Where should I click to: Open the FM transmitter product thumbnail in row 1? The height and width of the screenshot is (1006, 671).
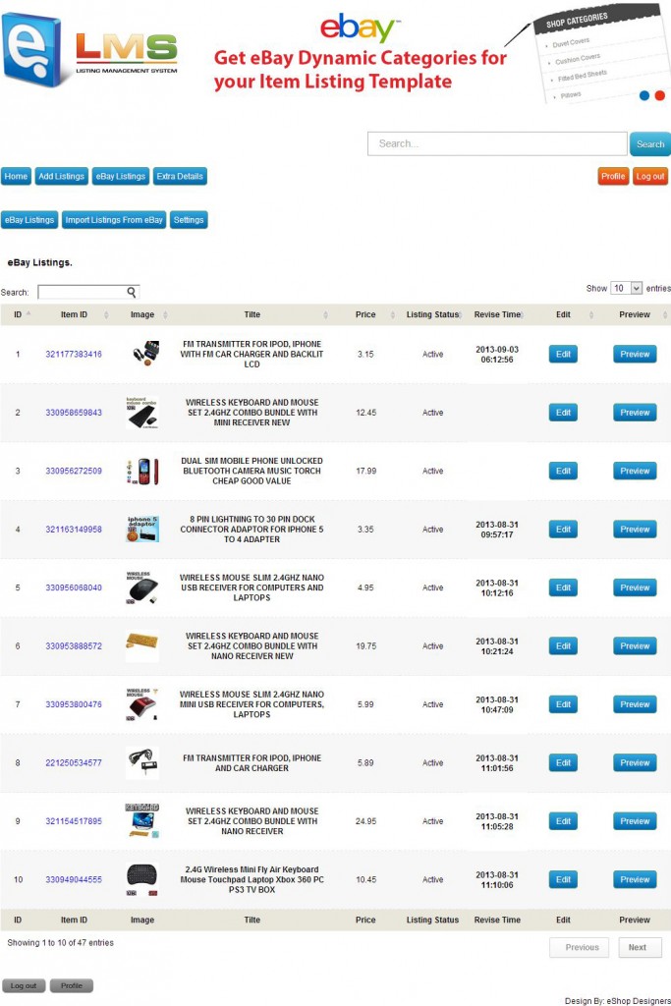click(x=142, y=354)
